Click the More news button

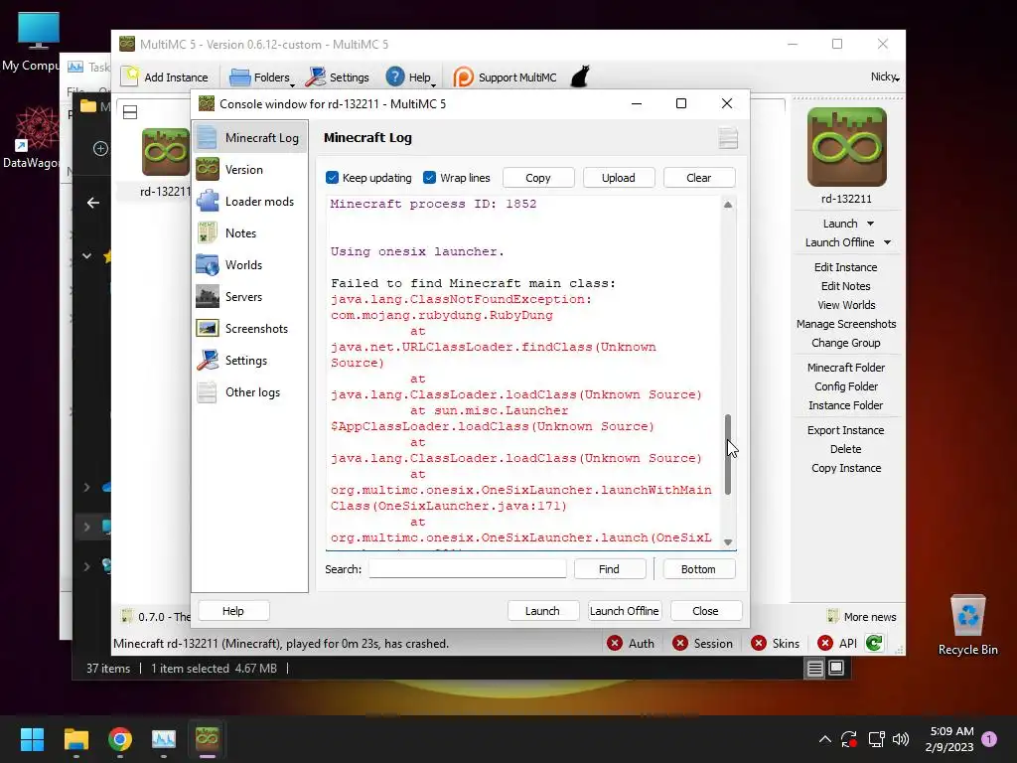pos(862,616)
